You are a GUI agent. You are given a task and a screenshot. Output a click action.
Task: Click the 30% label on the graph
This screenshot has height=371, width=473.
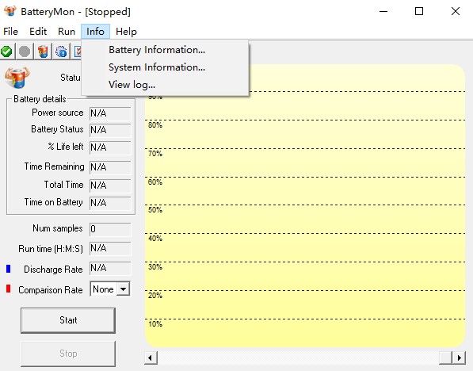[155, 267]
